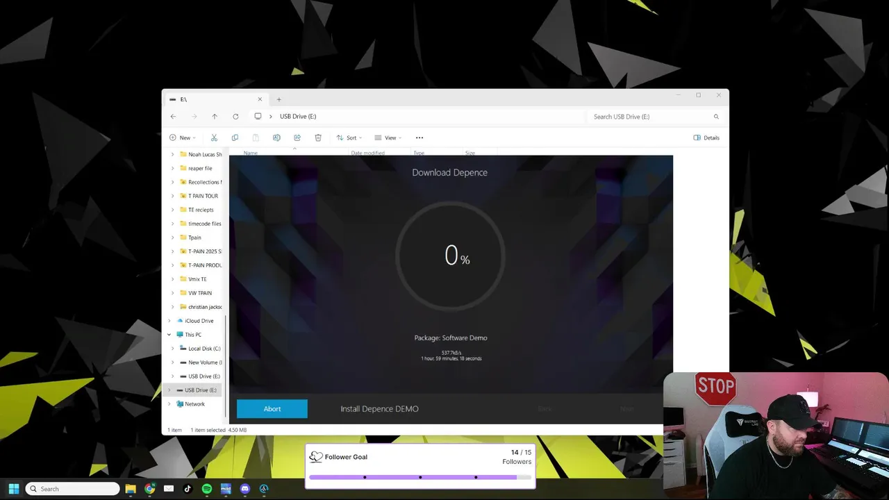This screenshot has height=500, width=889.
Task: Open File Explorer from the taskbar
Action: coord(131,489)
